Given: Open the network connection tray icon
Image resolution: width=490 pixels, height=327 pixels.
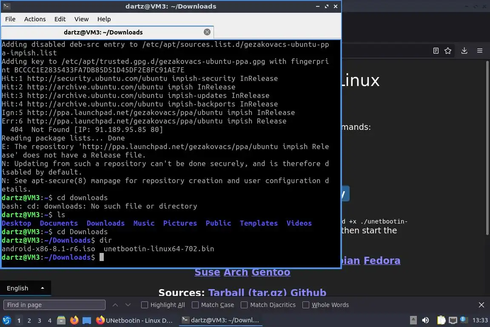Looking at the screenshot, I should pos(453,320).
